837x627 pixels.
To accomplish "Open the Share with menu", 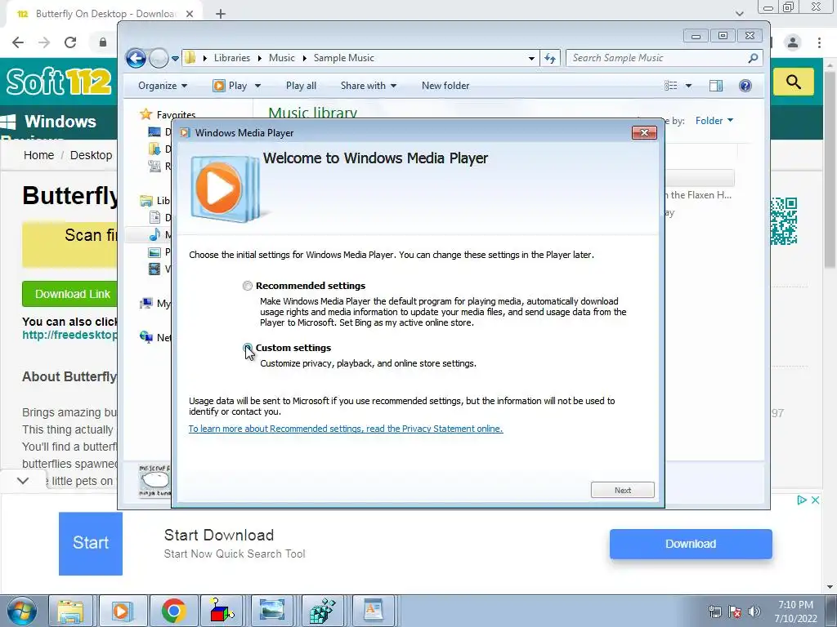I will pyautogui.click(x=369, y=85).
